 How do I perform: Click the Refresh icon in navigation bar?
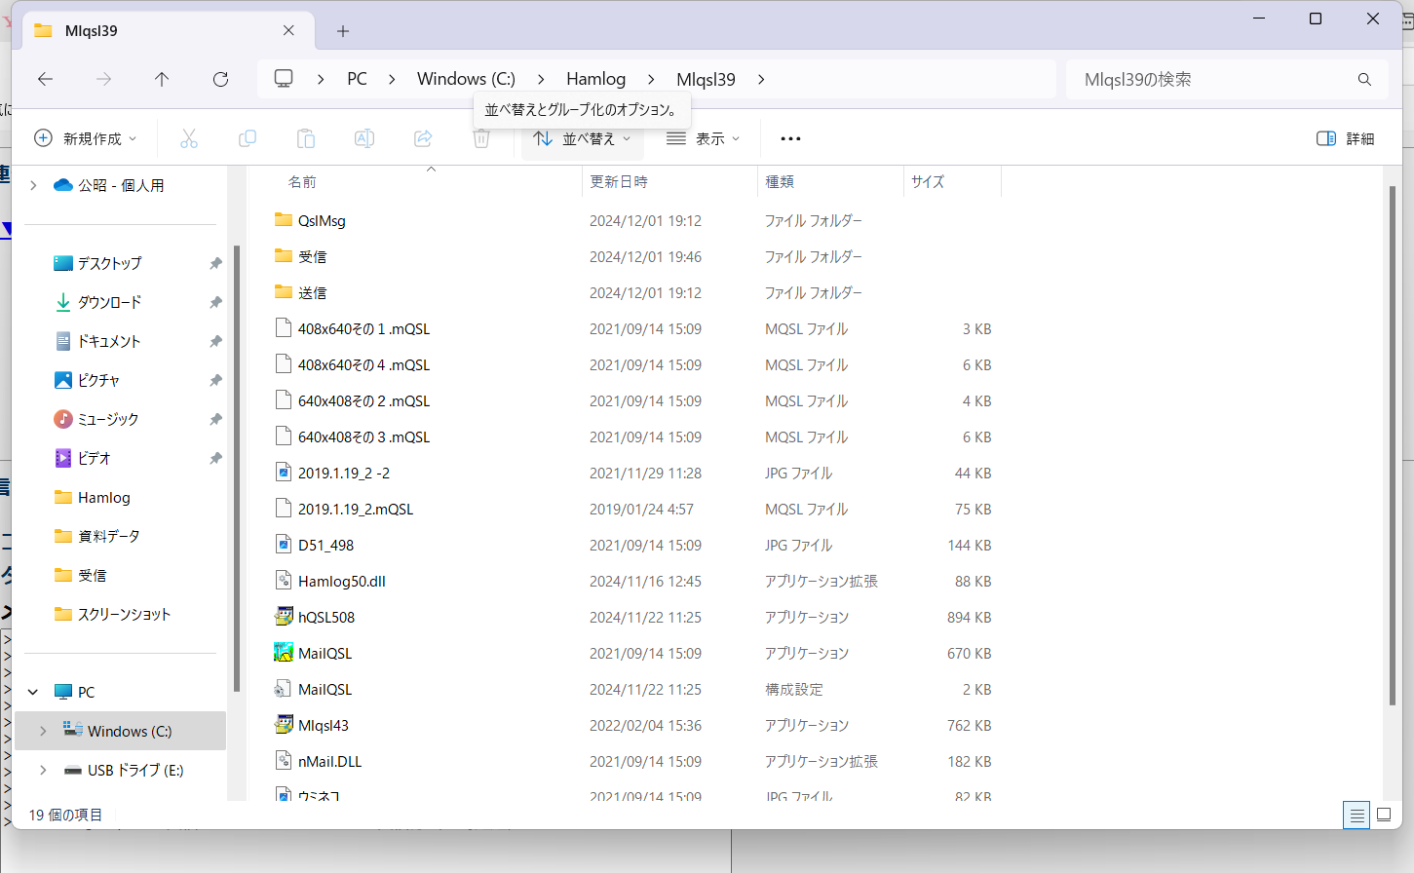[x=221, y=80]
